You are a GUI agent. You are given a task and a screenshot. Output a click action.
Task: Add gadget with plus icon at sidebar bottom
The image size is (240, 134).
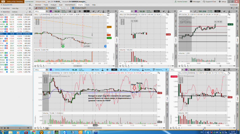(5, 128)
